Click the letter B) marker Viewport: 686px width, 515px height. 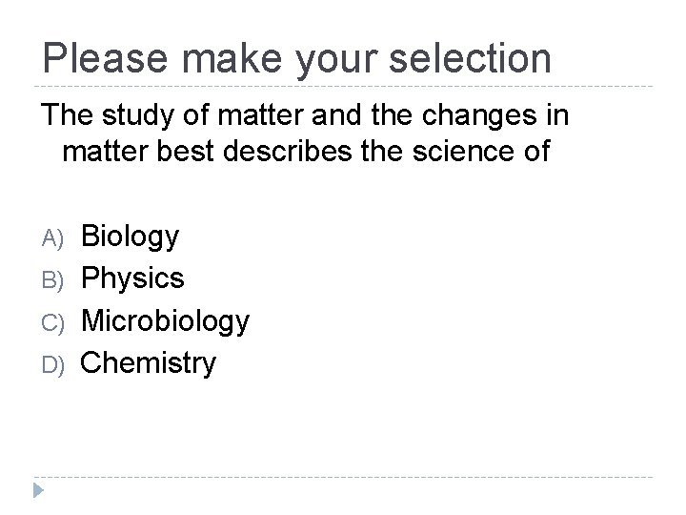[x=53, y=279]
